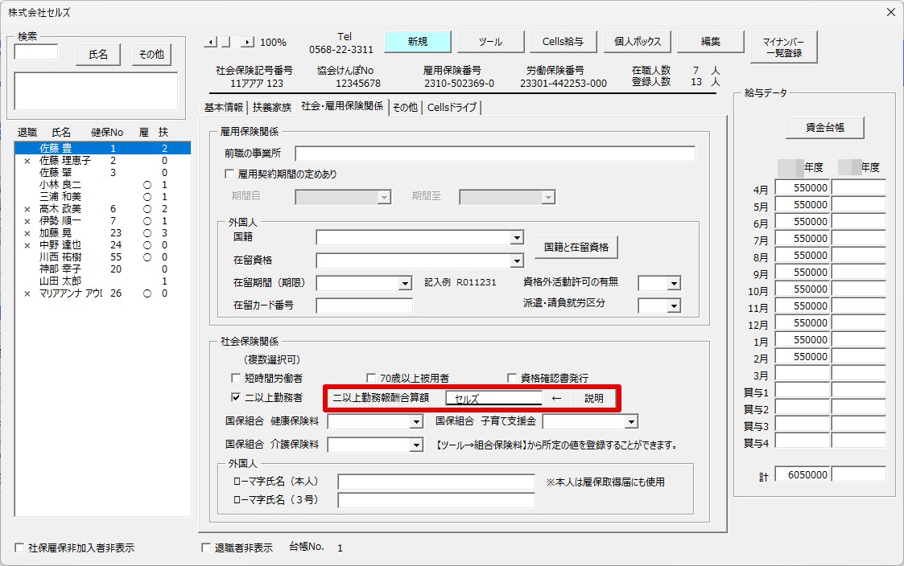Search by 氏名 button
The height and width of the screenshot is (566, 904).
click(98, 55)
